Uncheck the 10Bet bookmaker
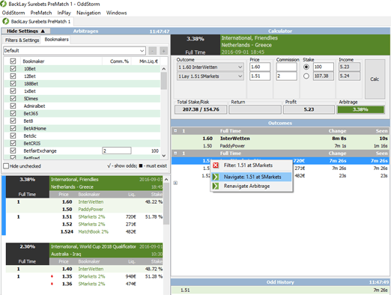This screenshot has height=295, width=391. (13, 69)
